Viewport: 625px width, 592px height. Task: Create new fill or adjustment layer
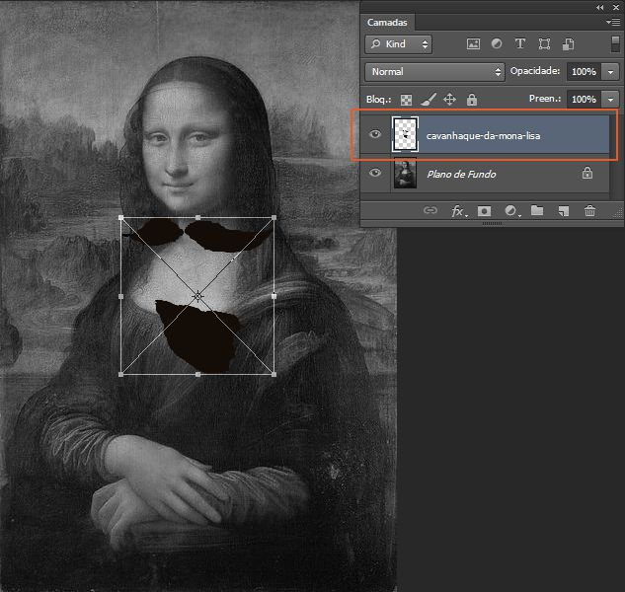[511, 211]
